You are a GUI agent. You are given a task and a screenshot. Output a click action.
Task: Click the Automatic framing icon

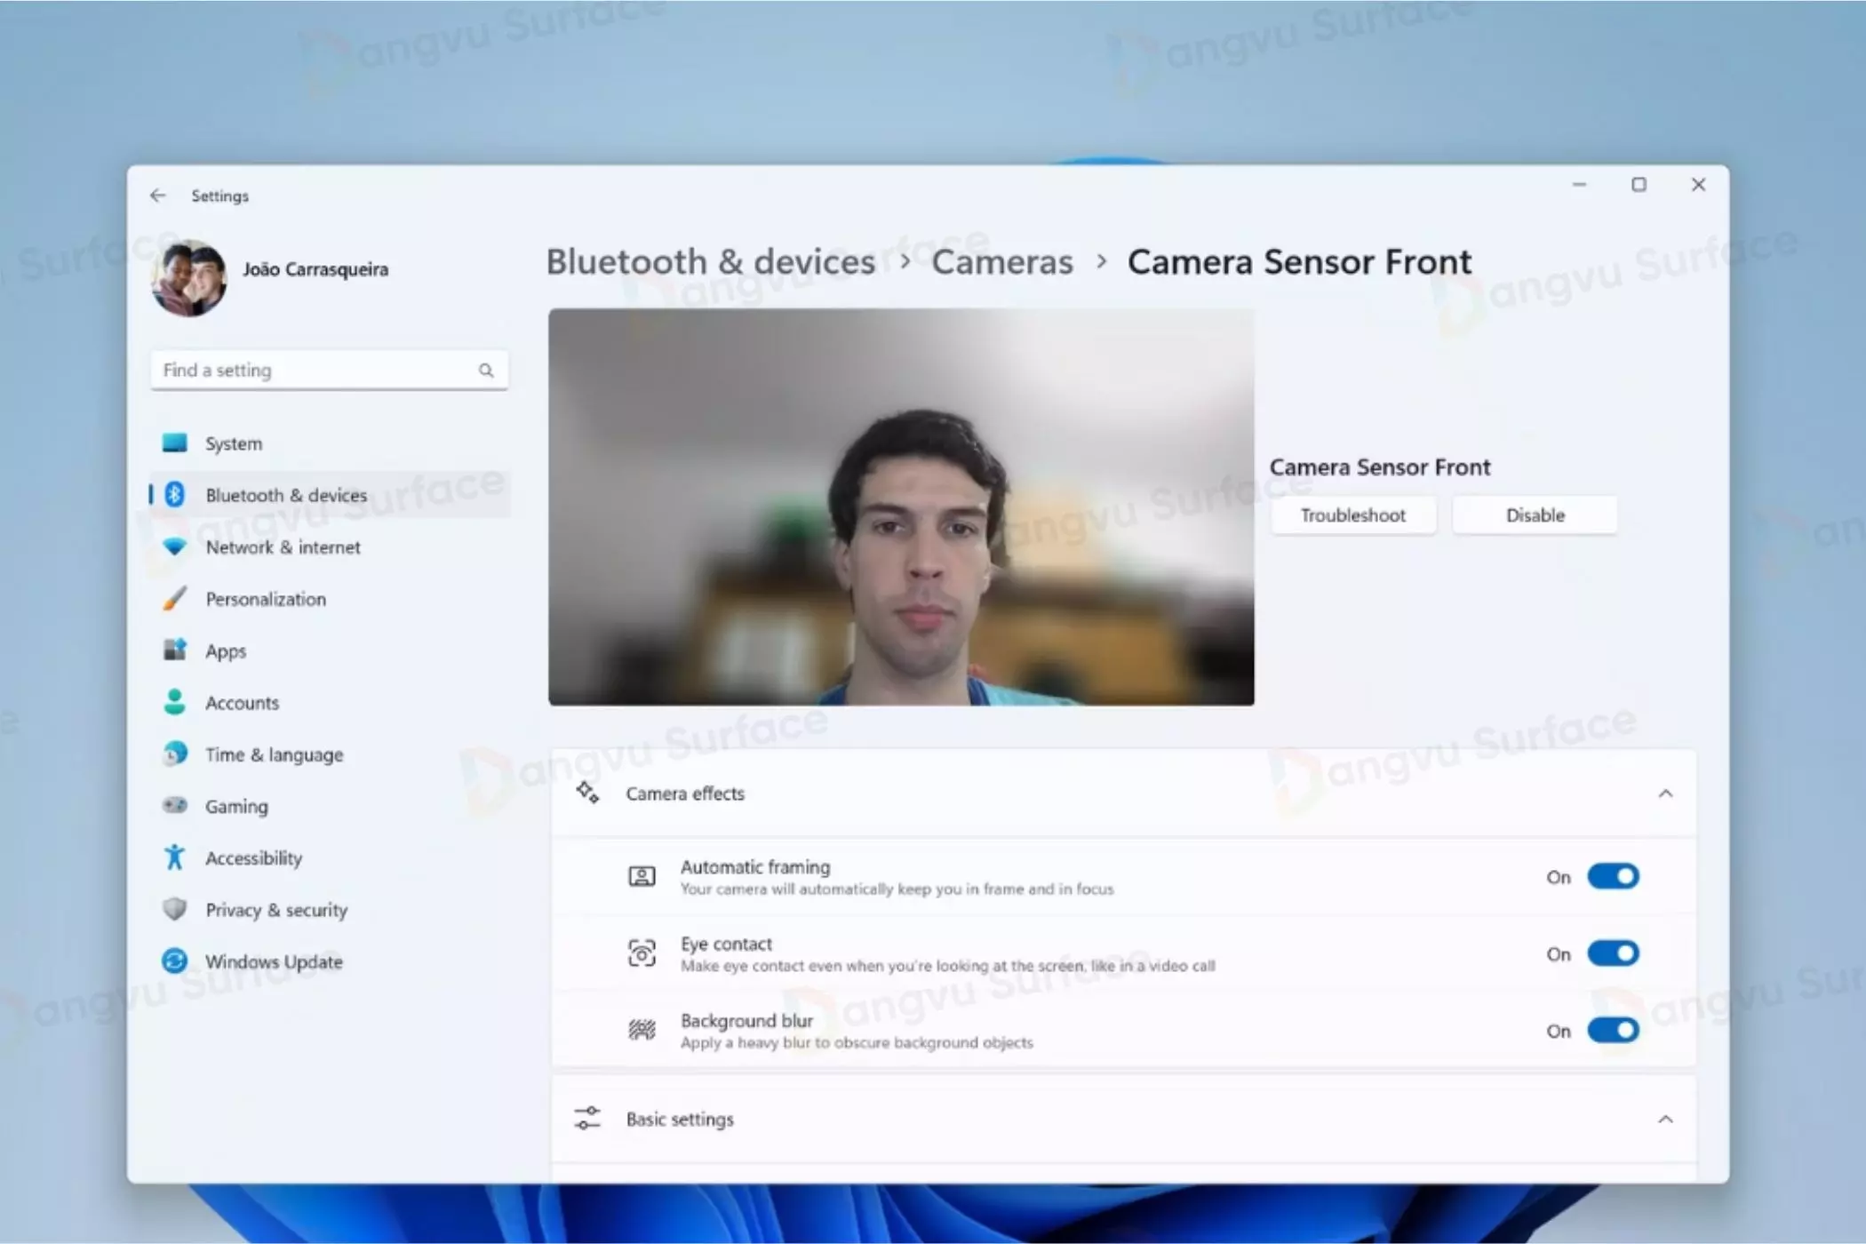click(x=642, y=877)
